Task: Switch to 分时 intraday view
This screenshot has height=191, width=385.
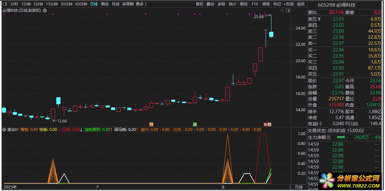Action: 14,4
